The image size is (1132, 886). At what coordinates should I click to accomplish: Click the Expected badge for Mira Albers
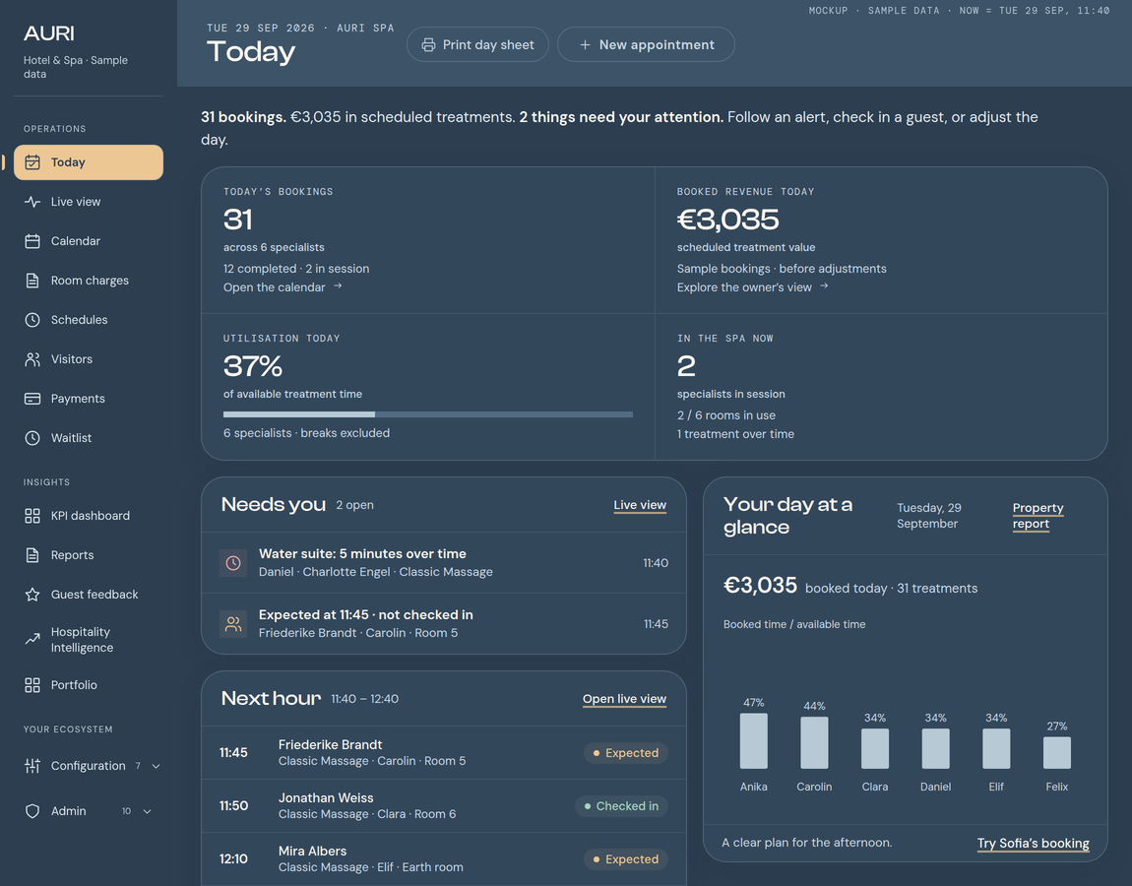(x=626, y=859)
